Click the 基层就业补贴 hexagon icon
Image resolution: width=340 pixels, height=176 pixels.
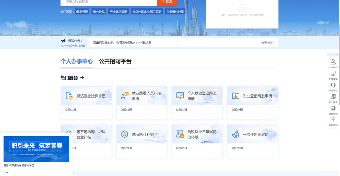tap(124, 134)
